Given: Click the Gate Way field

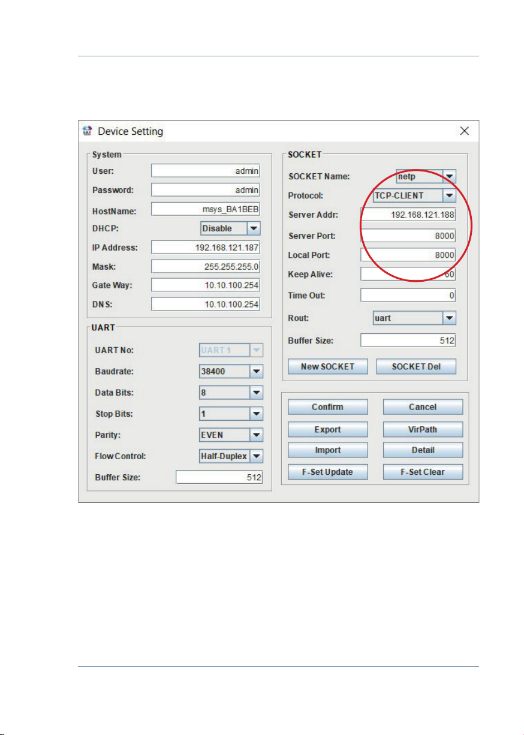Looking at the screenshot, I should click(206, 285).
